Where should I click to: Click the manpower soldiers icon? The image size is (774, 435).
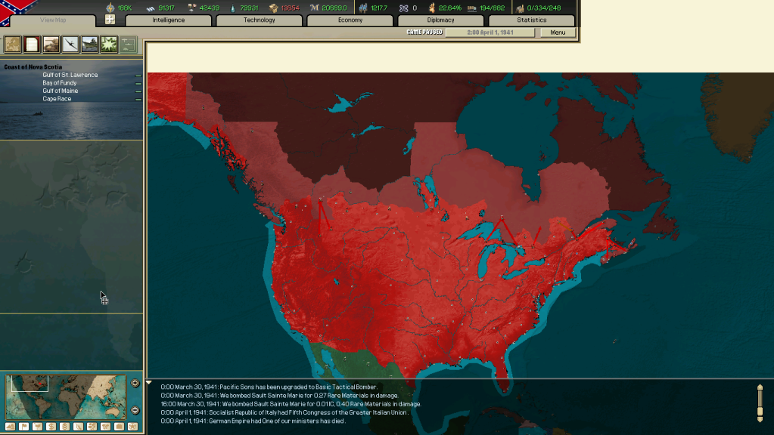[x=363, y=8]
